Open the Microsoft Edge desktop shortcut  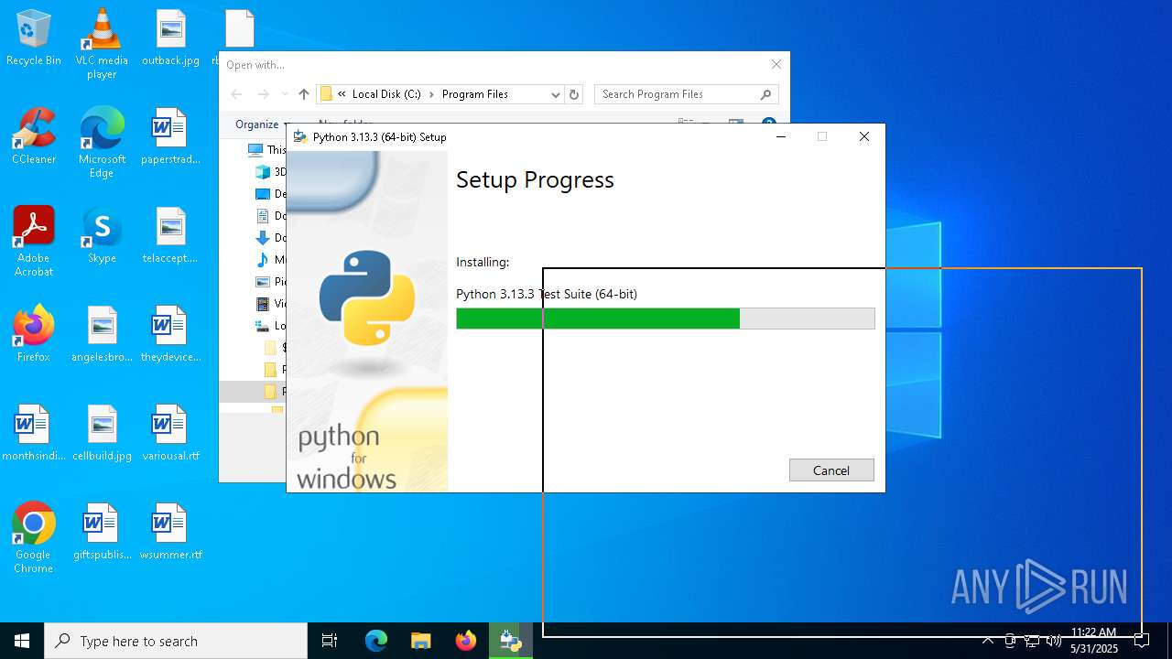click(x=102, y=143)
